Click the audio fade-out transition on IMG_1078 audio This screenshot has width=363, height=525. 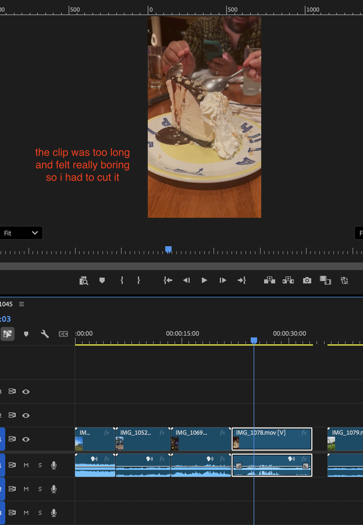306,466
